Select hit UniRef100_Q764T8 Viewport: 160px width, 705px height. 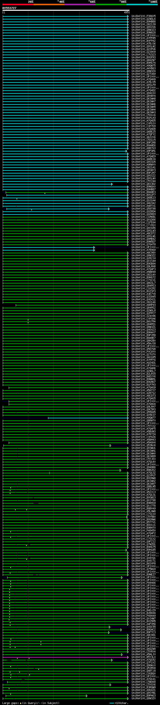coord(143,245)
